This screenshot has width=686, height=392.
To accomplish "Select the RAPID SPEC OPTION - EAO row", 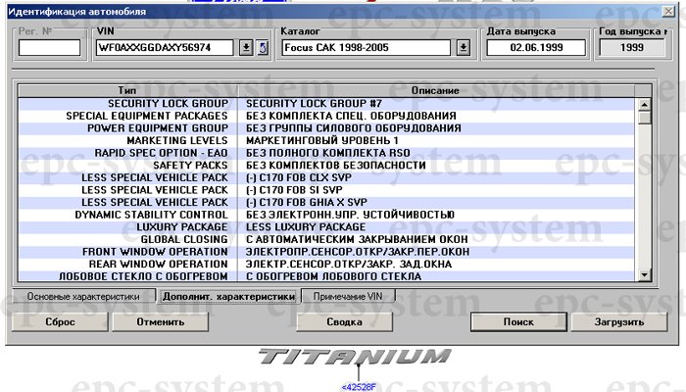I will [326, 153].
